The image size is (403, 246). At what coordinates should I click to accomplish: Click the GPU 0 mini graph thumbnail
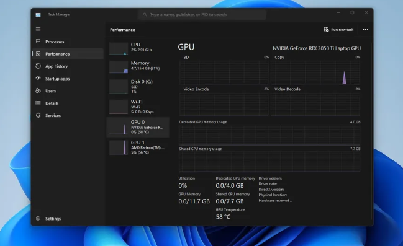click(x=119, y=127)
